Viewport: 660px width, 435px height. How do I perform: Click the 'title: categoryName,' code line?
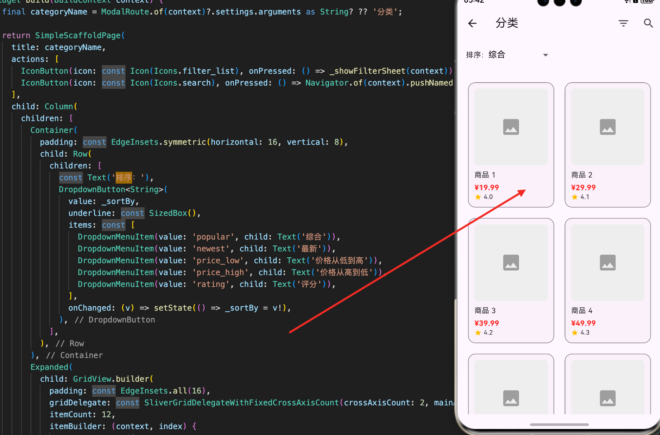click(x=59, y=47)
